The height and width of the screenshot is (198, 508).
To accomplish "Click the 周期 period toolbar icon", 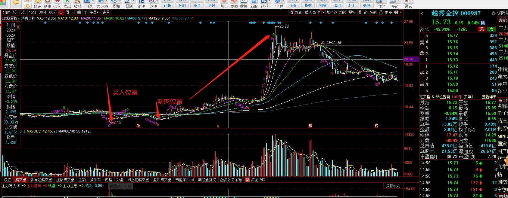I will coord(116,4).
